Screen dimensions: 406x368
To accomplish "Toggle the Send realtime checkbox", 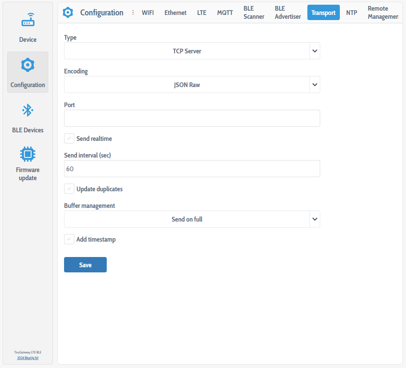I will (x=69, y=139).
